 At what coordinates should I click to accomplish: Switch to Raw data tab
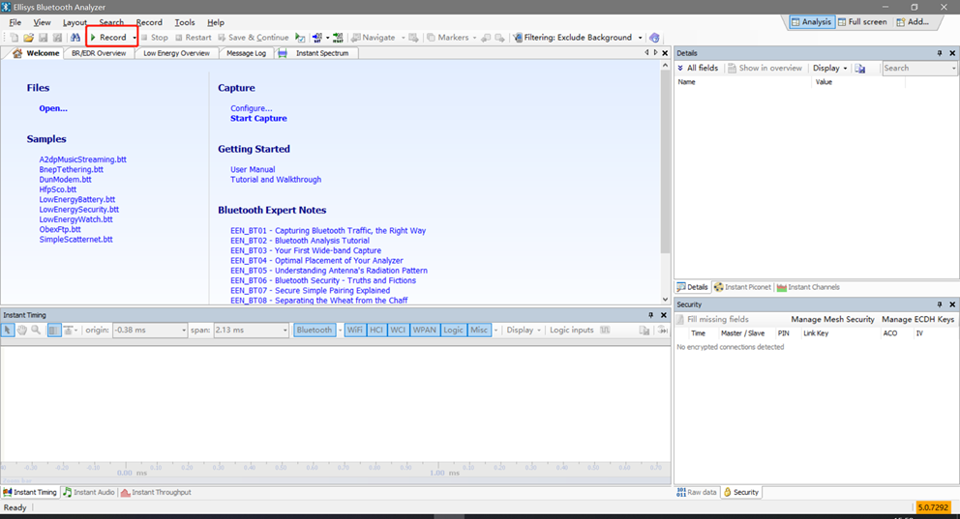697,492
